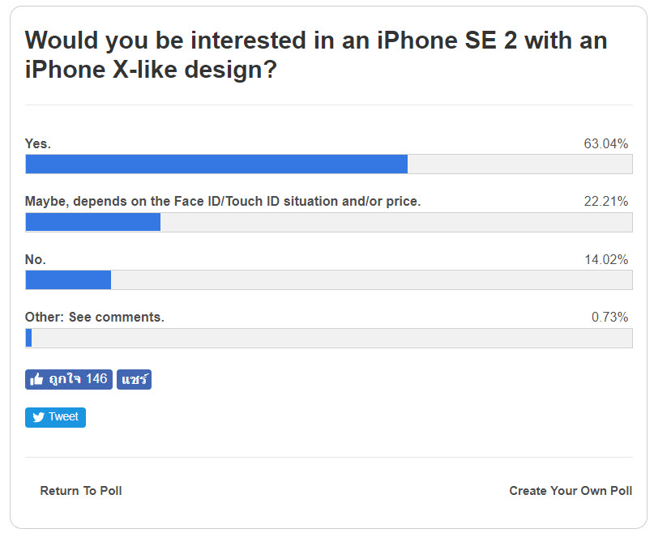This screenshot has width=654, height=533.
Task: Click the poll question title text
Action: [316, 54]
